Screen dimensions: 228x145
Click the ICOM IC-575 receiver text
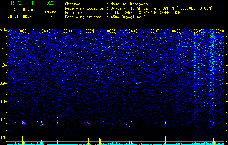pos(145,13)
